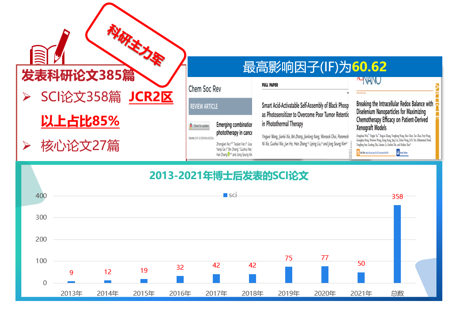456x312 pixels.
Task: Click the orange Cite This checkmark icon
Action: point(358,152)
